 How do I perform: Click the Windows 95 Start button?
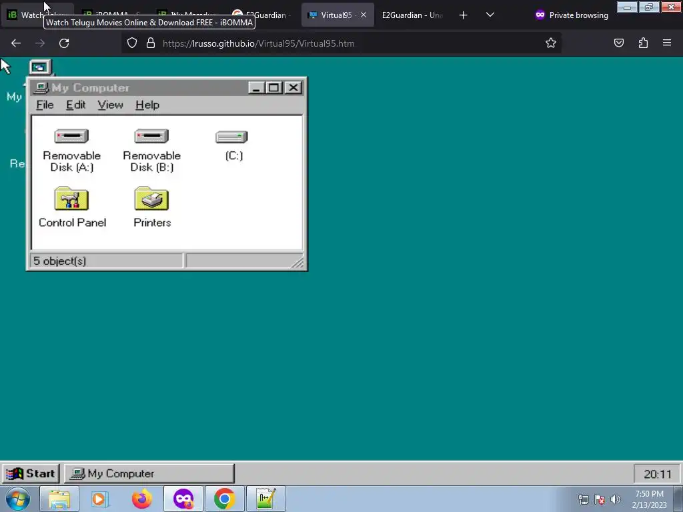pos(31,473)
